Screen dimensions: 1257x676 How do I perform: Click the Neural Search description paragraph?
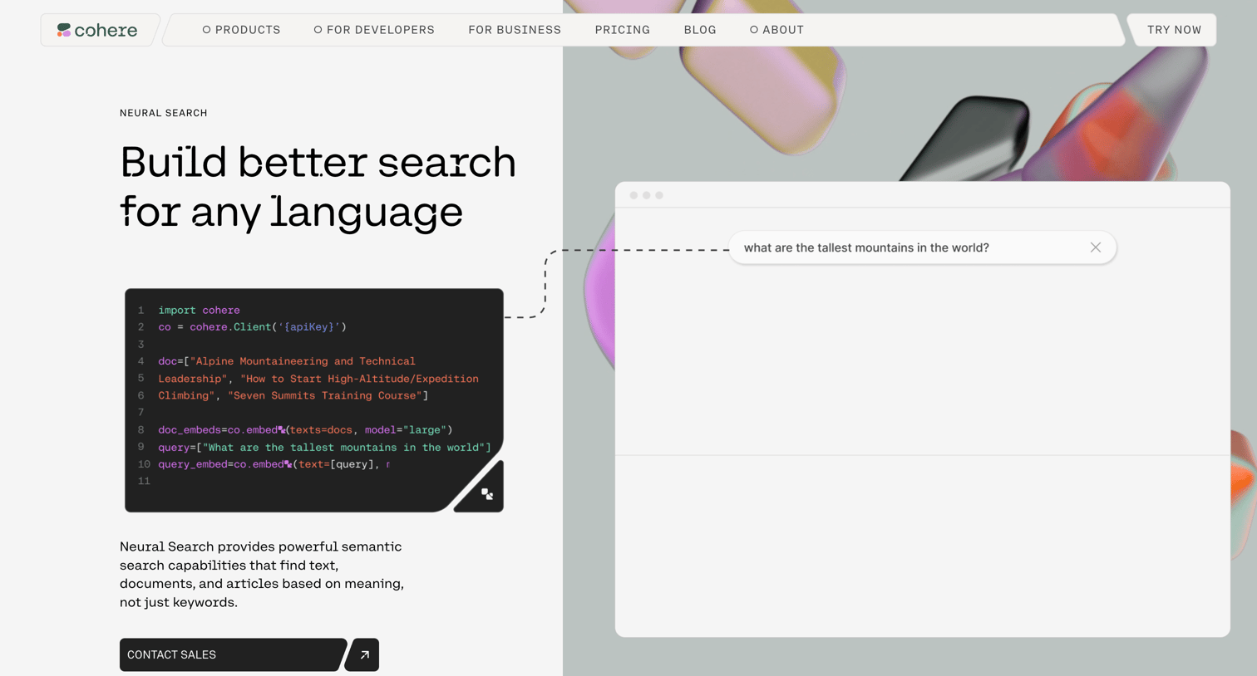262,575
